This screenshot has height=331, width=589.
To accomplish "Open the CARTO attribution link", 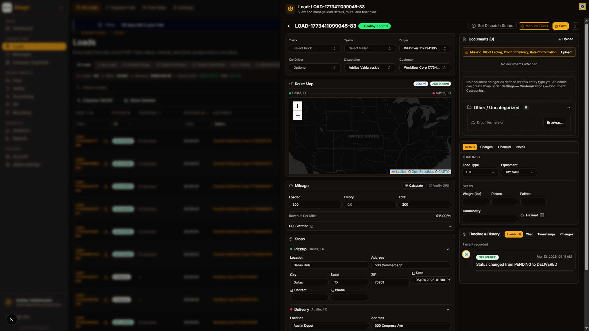I will point(444,172).
